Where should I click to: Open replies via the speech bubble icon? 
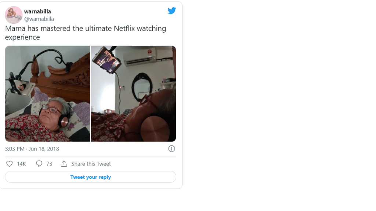point(39,164)
